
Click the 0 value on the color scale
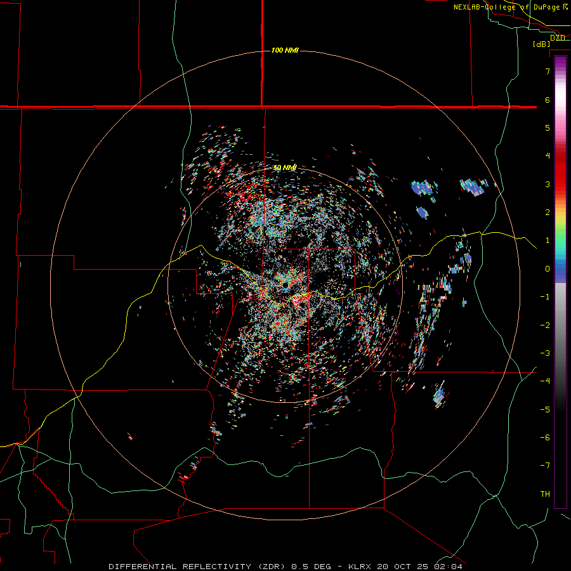548,269
